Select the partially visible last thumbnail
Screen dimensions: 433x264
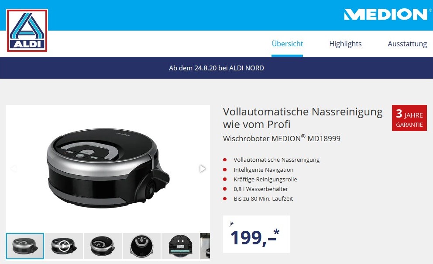pos(205,246)
